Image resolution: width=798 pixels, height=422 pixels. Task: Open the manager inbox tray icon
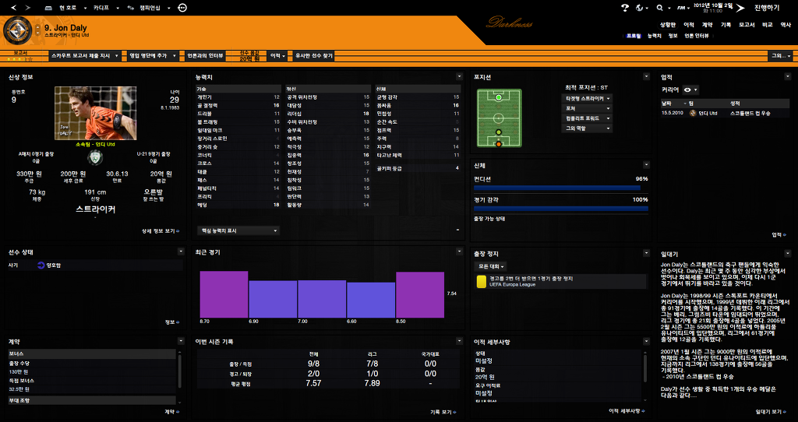coord(48,8)
